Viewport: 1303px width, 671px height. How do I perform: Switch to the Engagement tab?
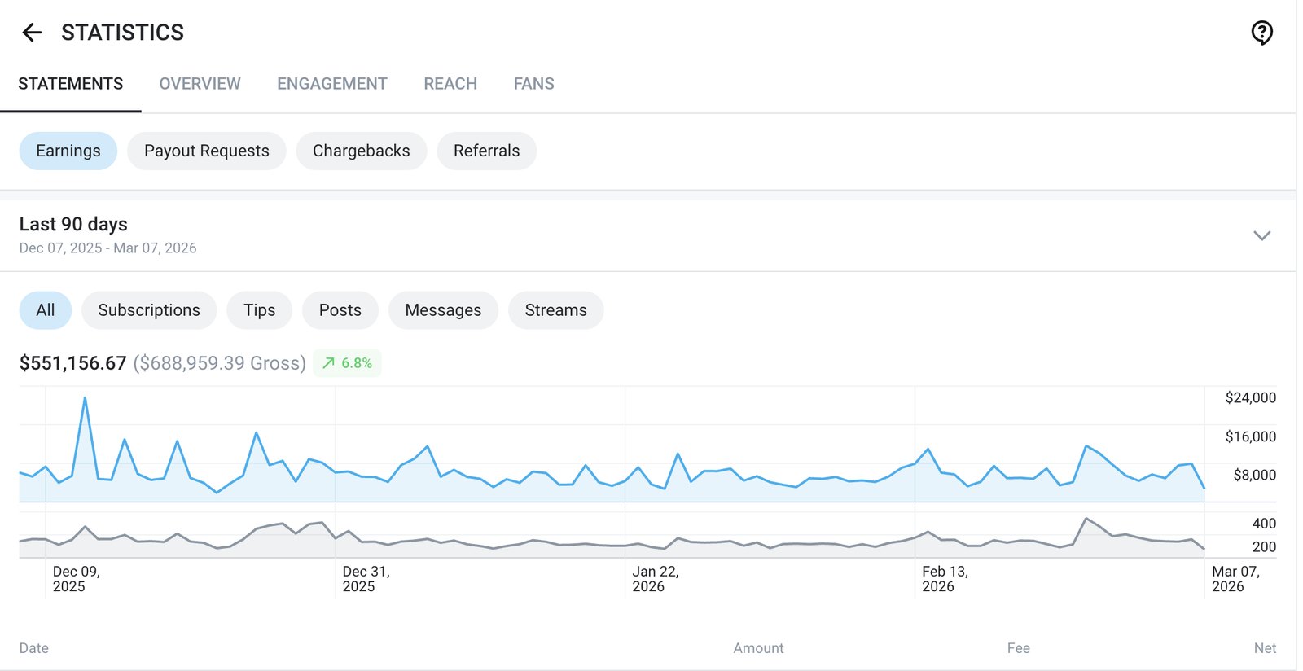click(332, 84)
